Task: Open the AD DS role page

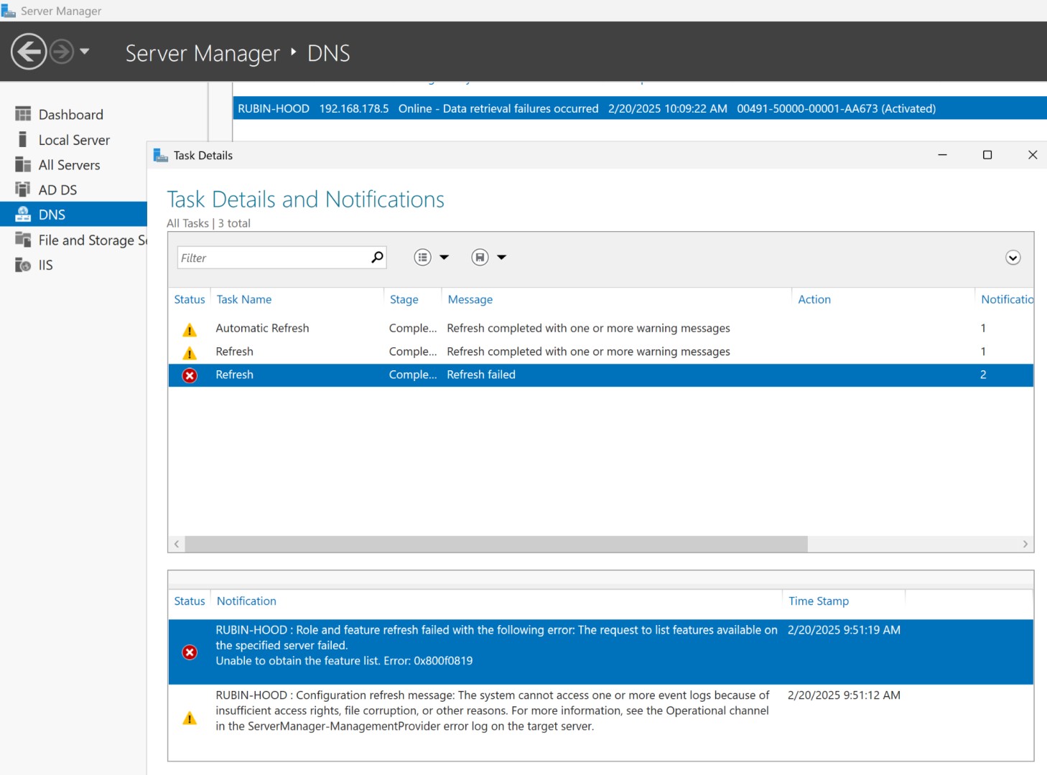Action: point(57,190)
